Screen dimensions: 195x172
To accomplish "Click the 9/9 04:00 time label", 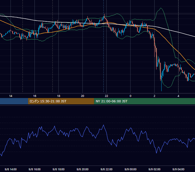I will pyautogui.click(x=178, y=169).
